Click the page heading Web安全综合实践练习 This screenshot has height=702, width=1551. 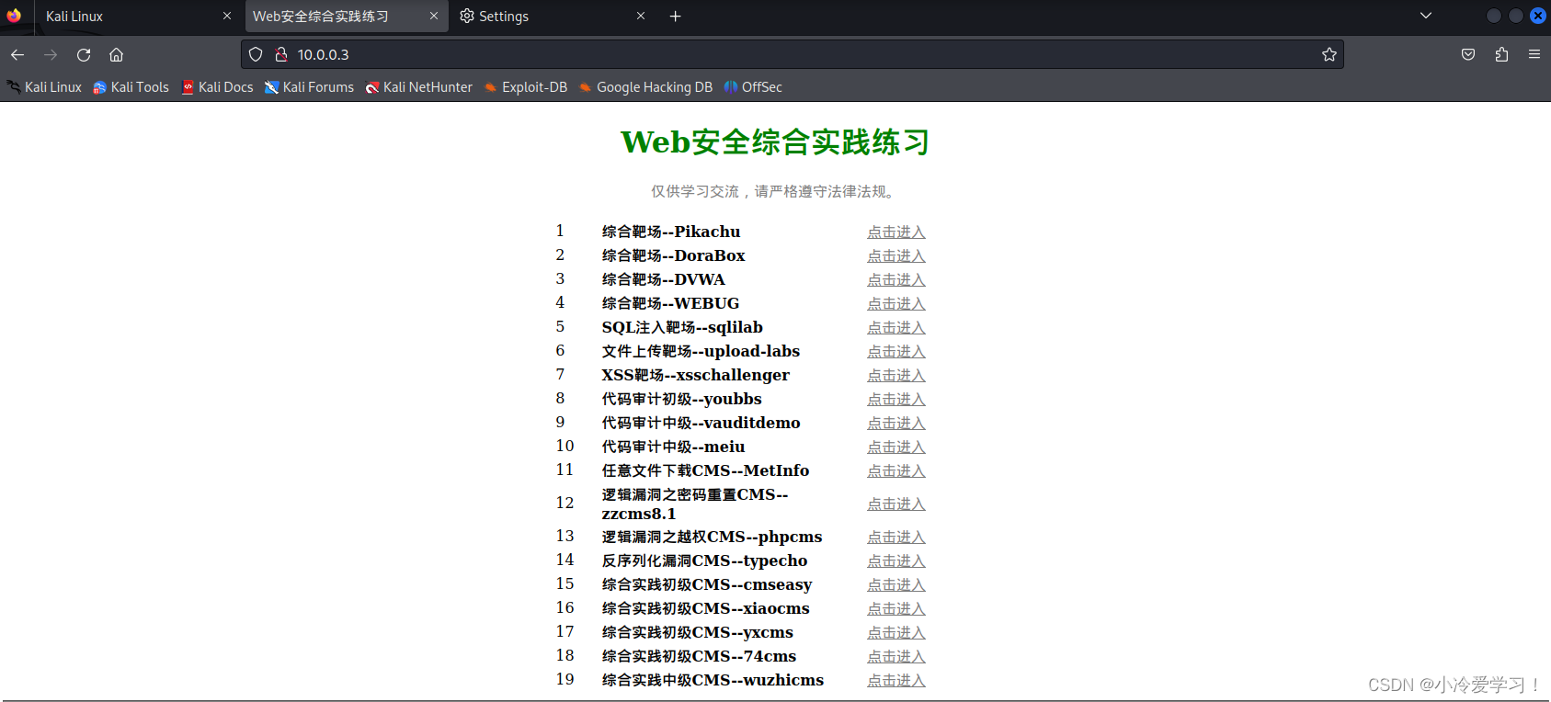[775, 142]
